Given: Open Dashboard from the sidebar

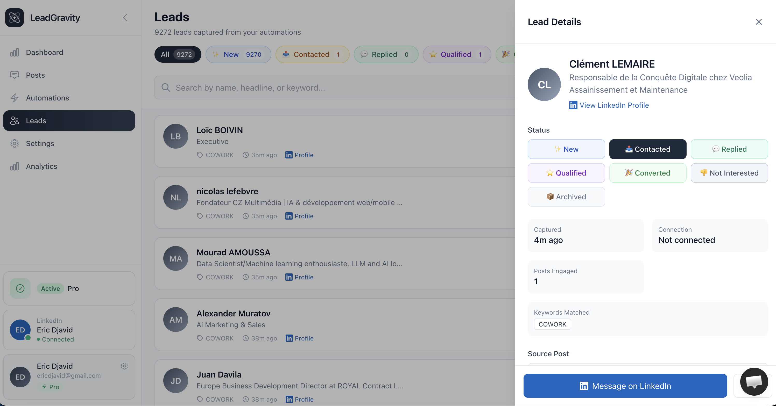Looking at the screenshot, I should (44, 52).
